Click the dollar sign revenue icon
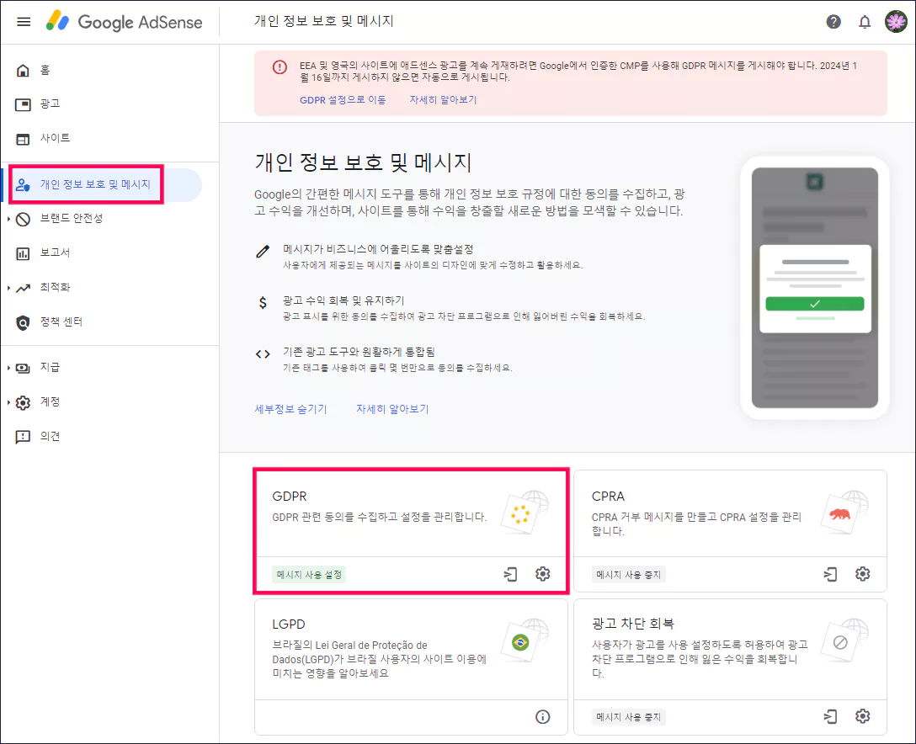 coord(263,302)
